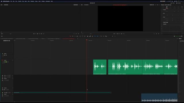Add a blue flag to the clip
Viewport: 184px width, 103px height.
95,36
